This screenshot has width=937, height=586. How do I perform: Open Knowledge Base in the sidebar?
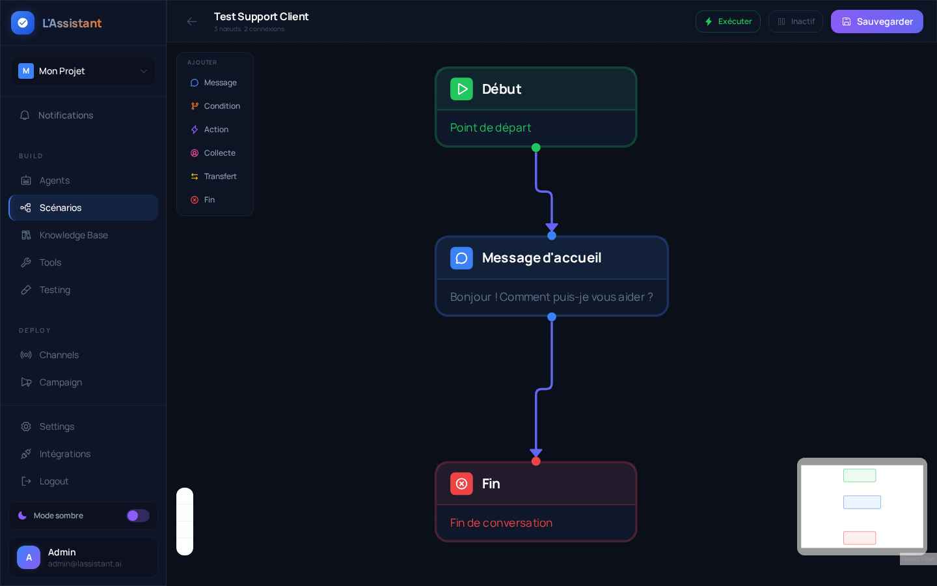(74, 235)
